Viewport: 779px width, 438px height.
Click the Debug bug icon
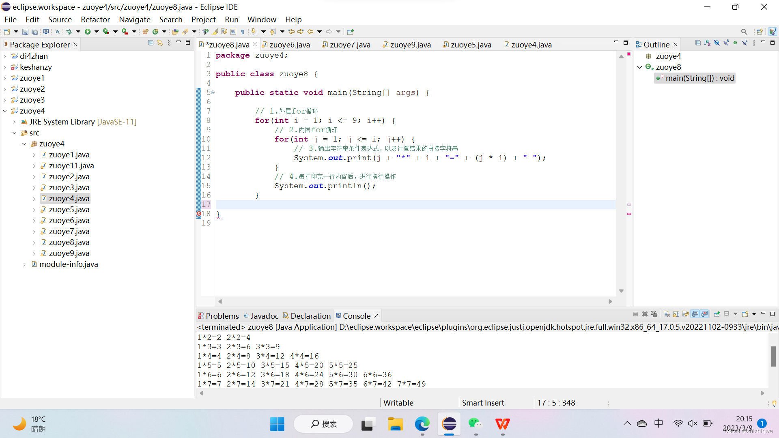point(69,32)
